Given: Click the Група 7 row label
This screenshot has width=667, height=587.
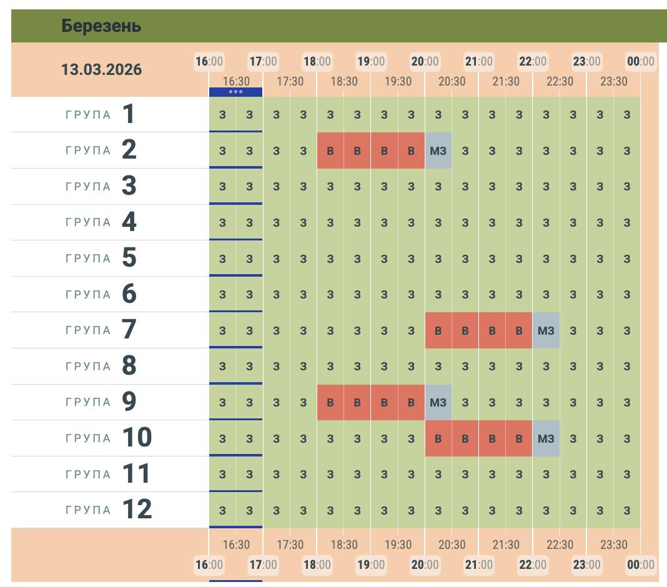Looking at the screenshot, I should pos(100,330).
